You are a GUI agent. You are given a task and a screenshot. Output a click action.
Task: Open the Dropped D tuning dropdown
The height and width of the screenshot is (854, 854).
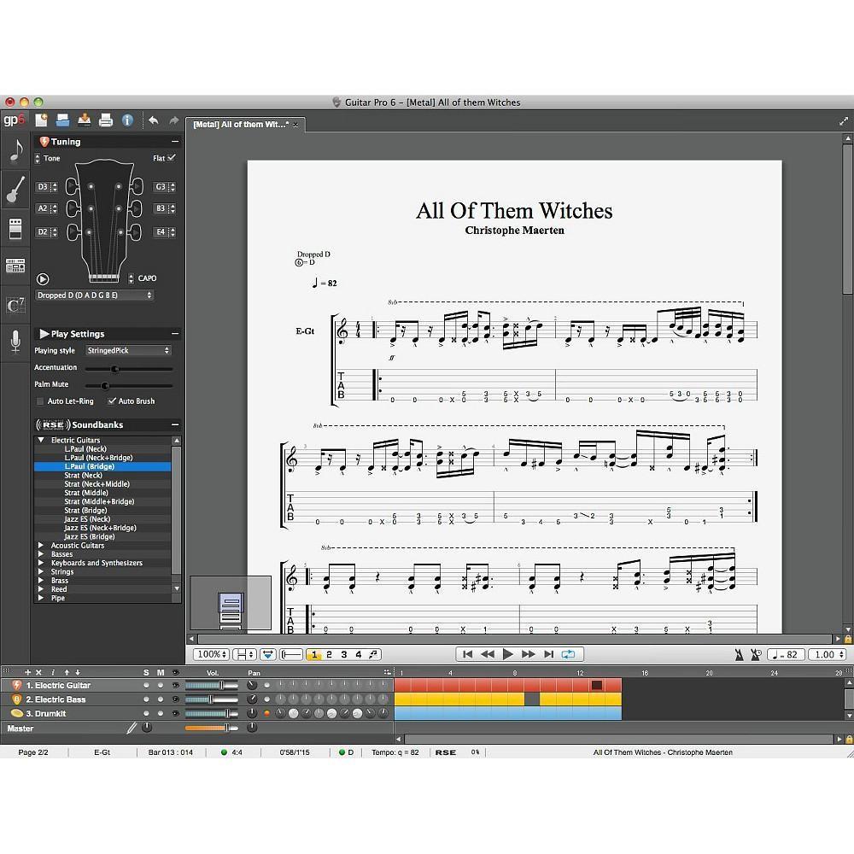95,295
